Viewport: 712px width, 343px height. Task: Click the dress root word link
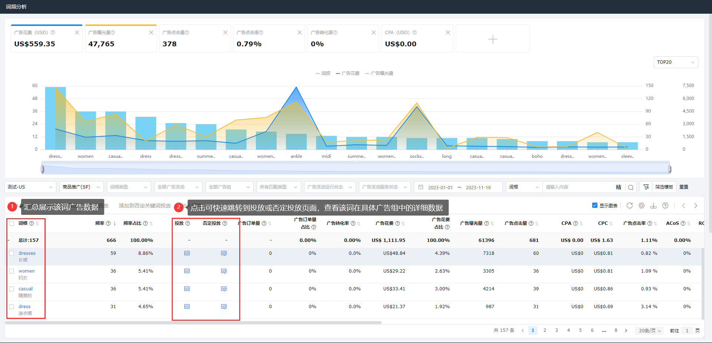click(24, 307)
